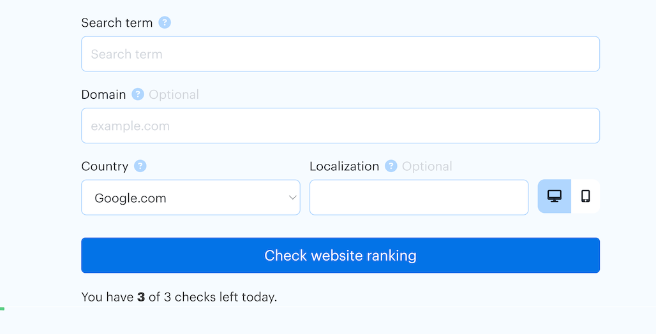
Task: Click the Optional text beside Domain
Action: [174, 94]
